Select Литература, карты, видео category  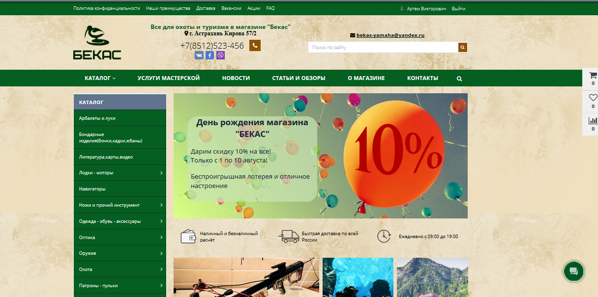120,157
